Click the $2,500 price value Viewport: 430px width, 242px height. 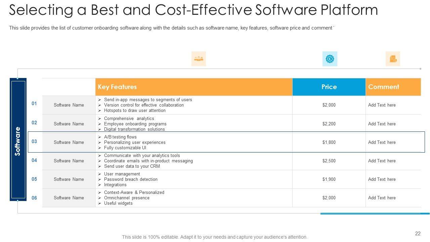(x=329, y=161)
